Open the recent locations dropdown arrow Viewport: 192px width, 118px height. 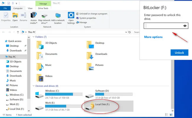tap(14, 32)
